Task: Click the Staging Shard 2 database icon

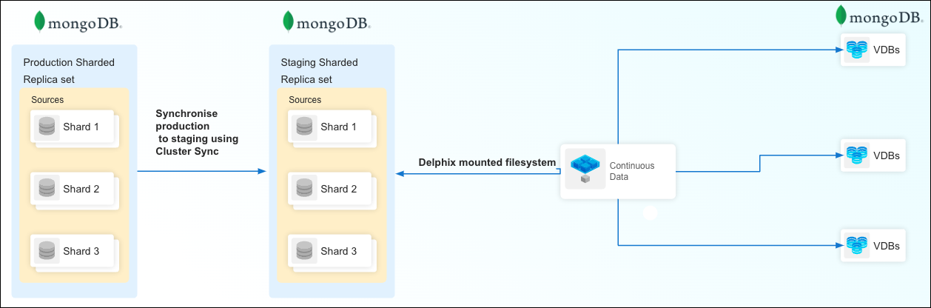Action: pos(304,190)
